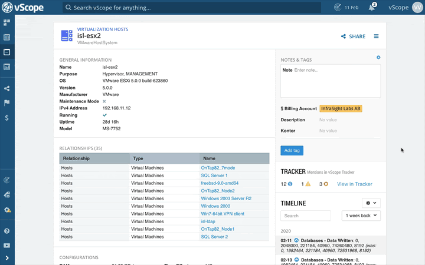Sort by Type column header

[x=165, y=158]
